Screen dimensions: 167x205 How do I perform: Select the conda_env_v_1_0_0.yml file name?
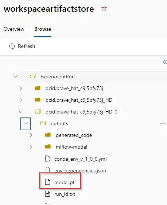(81, 159)
